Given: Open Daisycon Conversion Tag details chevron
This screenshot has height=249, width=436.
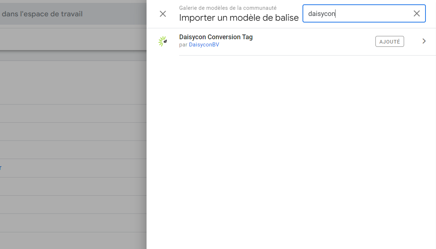Looking at the screenshot, I should [424, 41].
